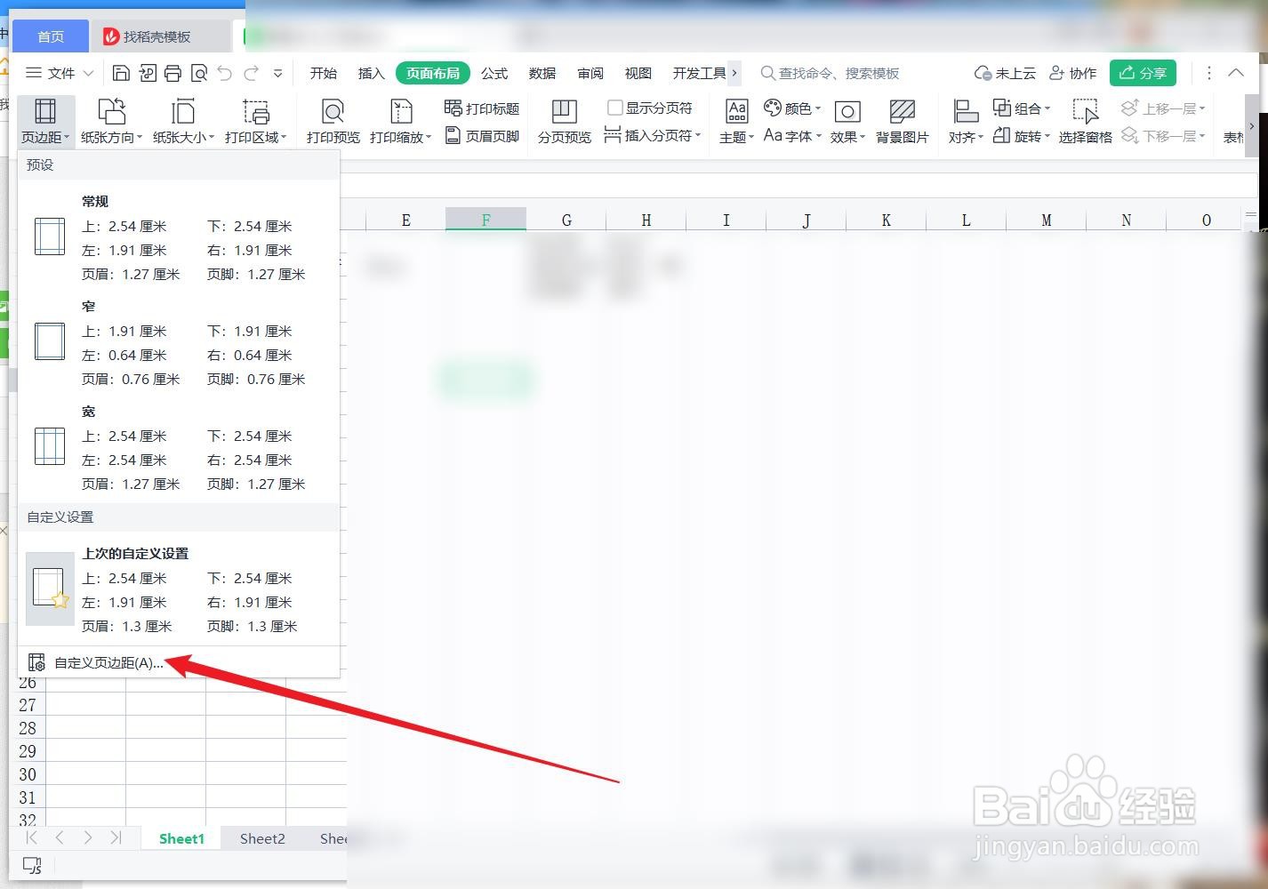Select column F header
Screen dimensions: 1268x889
(x=486, y=220)
